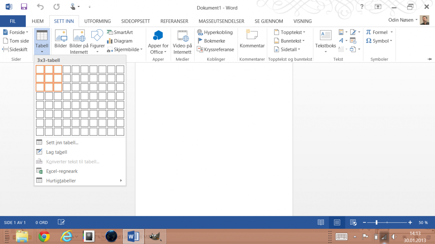The height and width of the screenshot is (244, 435).
Task: Insert SmartArt graphic
Action: 120,32
